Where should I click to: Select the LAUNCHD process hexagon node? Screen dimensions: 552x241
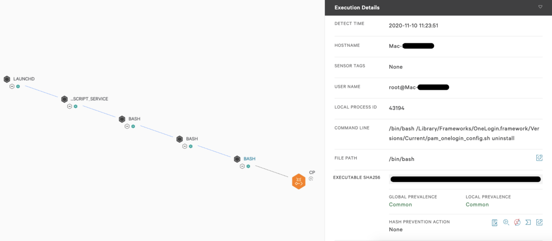tap(7, 79)
